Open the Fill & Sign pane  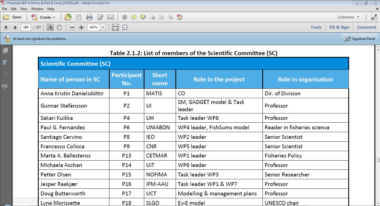point(339,27)
